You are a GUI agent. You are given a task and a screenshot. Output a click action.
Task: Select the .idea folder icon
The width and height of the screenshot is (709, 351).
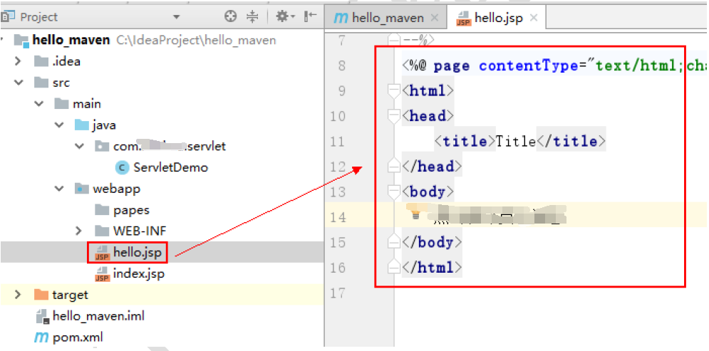[41, 61]
